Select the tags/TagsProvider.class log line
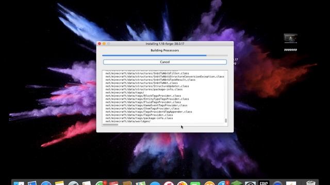Image resolution: width=330 pixels, height=185 pixels. [x=139, y=115]
